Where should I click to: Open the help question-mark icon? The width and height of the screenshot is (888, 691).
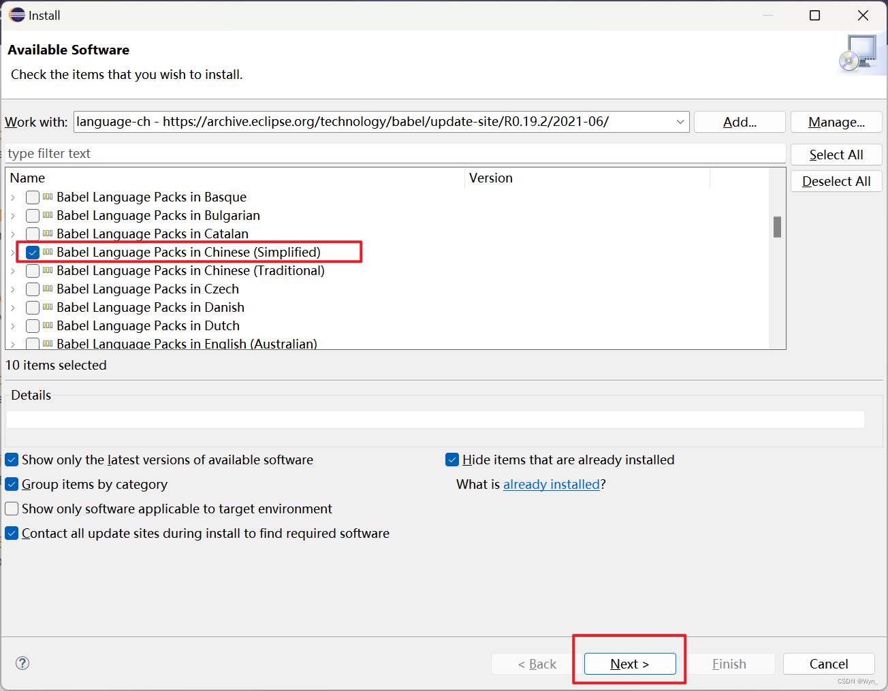(22, 663)
